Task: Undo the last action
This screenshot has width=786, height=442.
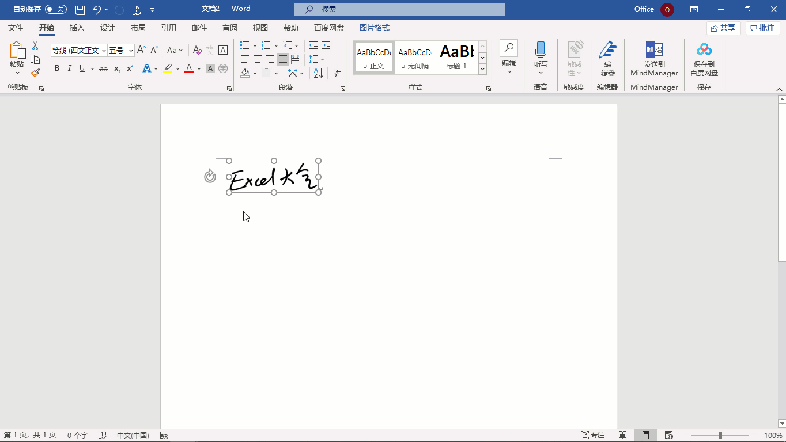Action: pyautogui.click(x=96, y=10)
